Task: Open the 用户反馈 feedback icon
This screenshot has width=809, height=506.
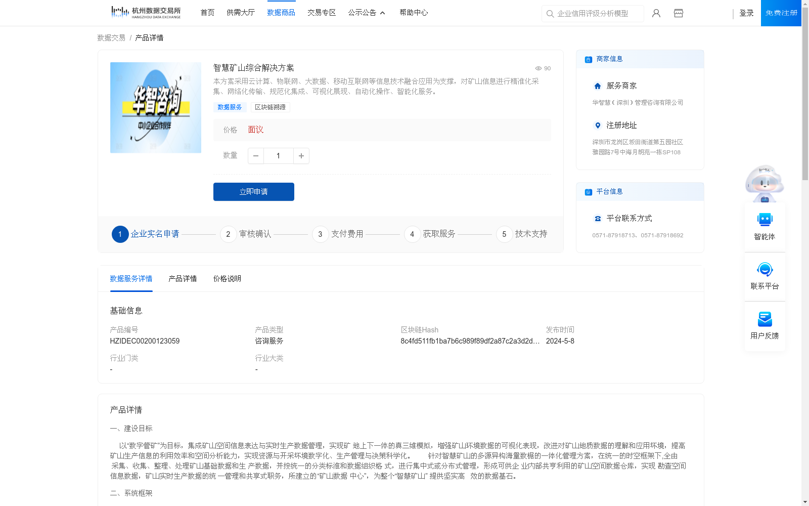Action: (765, 319)
